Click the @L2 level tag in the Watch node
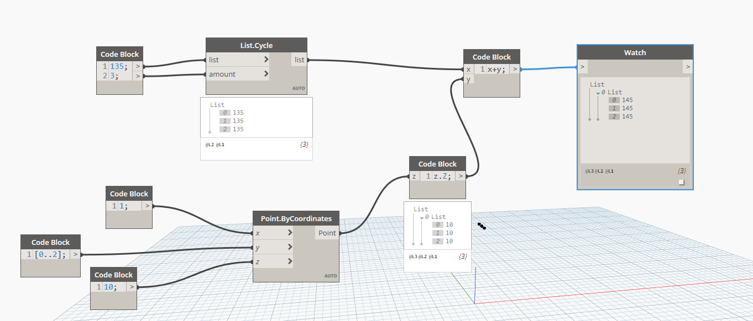This screenshot has width=753, height=321. 599,171
